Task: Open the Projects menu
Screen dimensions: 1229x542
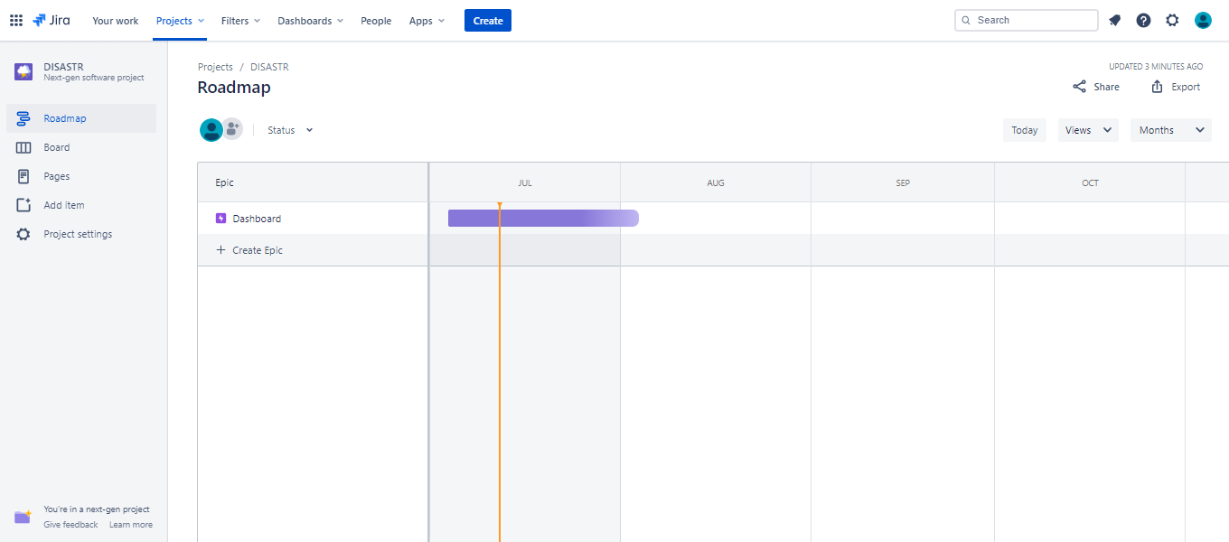Action: tap(180, 21)
